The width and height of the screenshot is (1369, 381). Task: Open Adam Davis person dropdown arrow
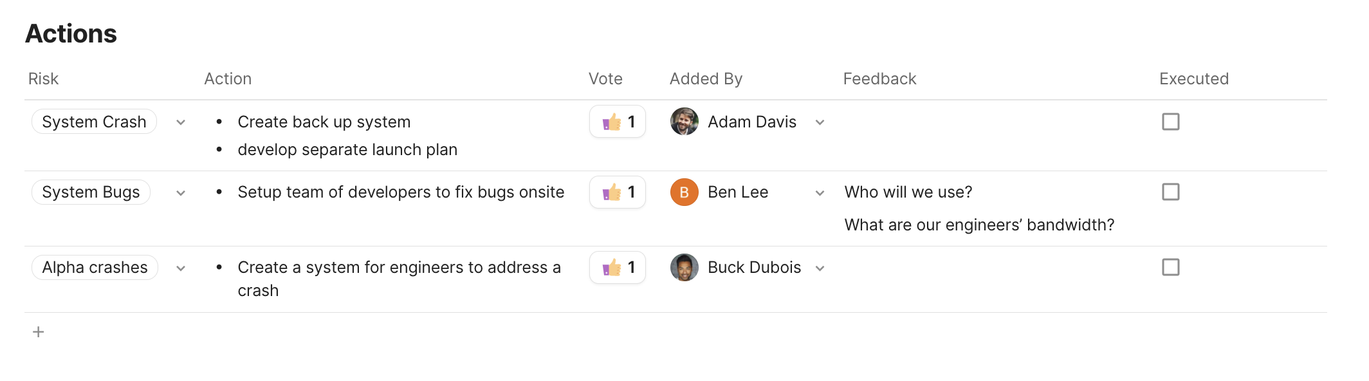[x=820, y=122]
